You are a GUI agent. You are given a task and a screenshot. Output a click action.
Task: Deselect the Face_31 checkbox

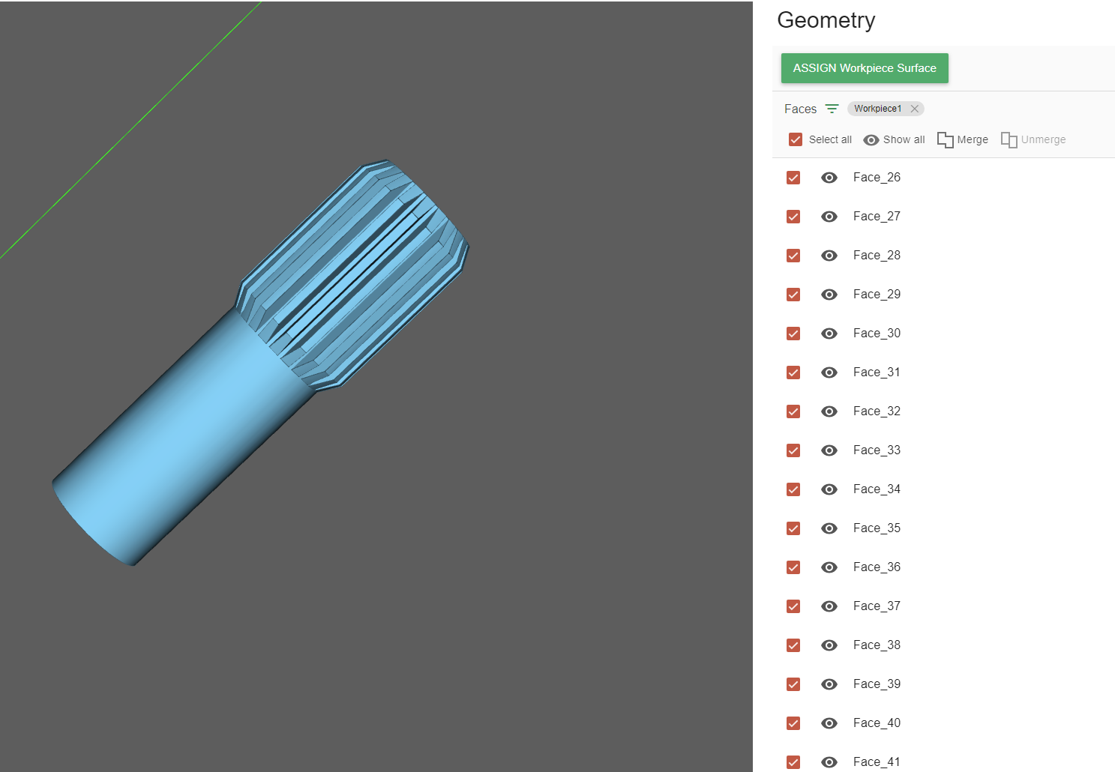click(x=793, y=373)
